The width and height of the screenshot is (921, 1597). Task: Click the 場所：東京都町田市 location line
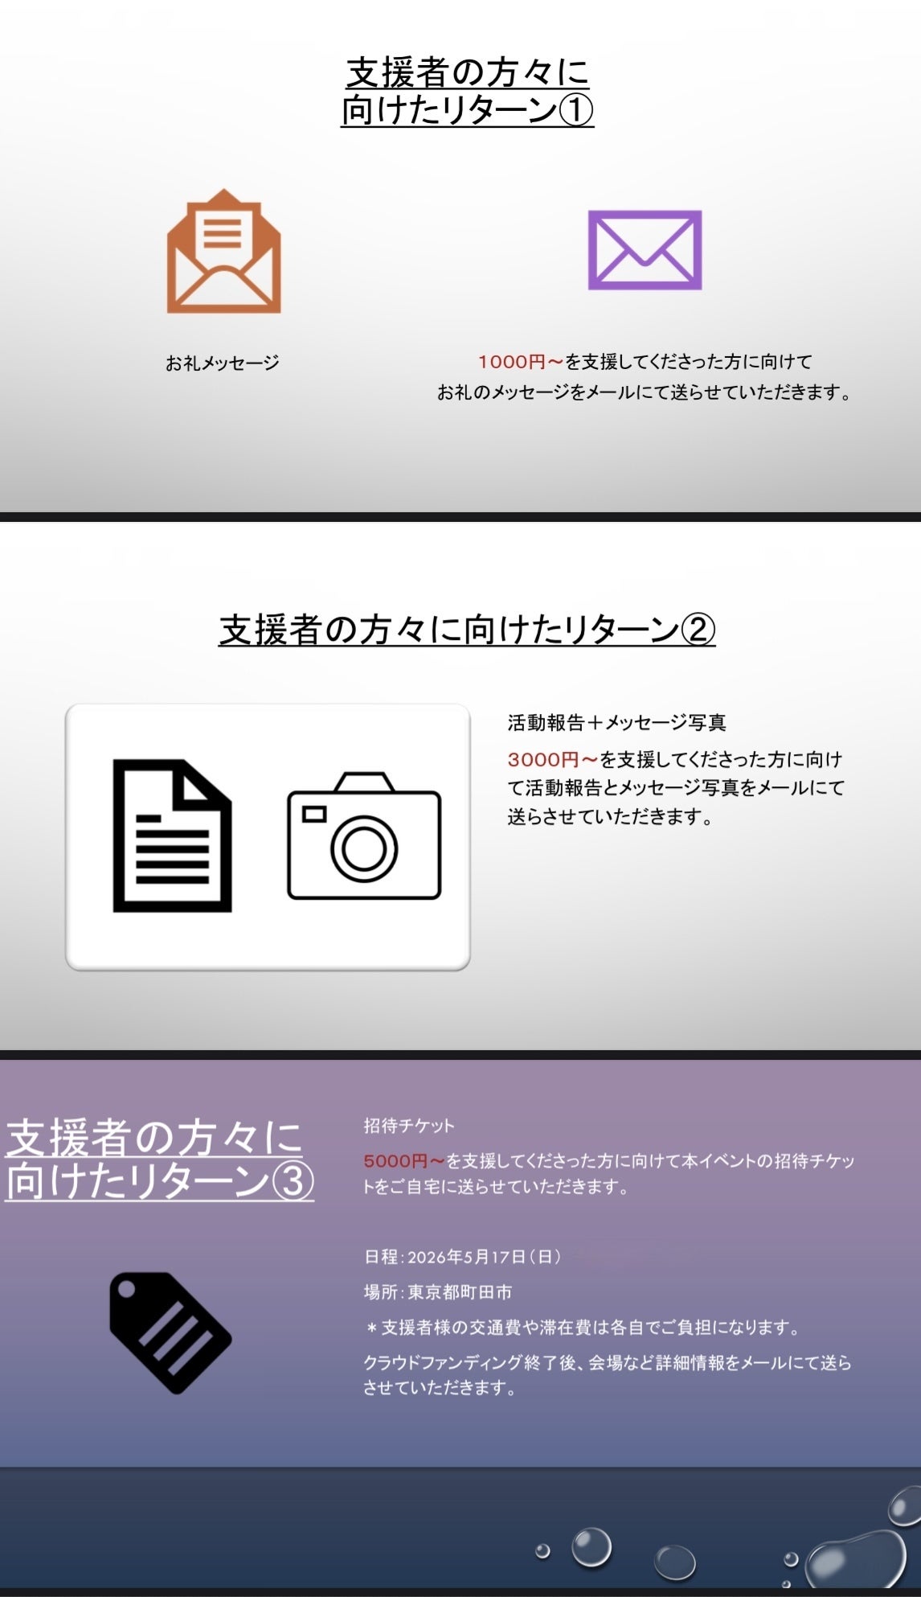438,1291
